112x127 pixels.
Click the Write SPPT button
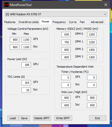coord(63,118)
